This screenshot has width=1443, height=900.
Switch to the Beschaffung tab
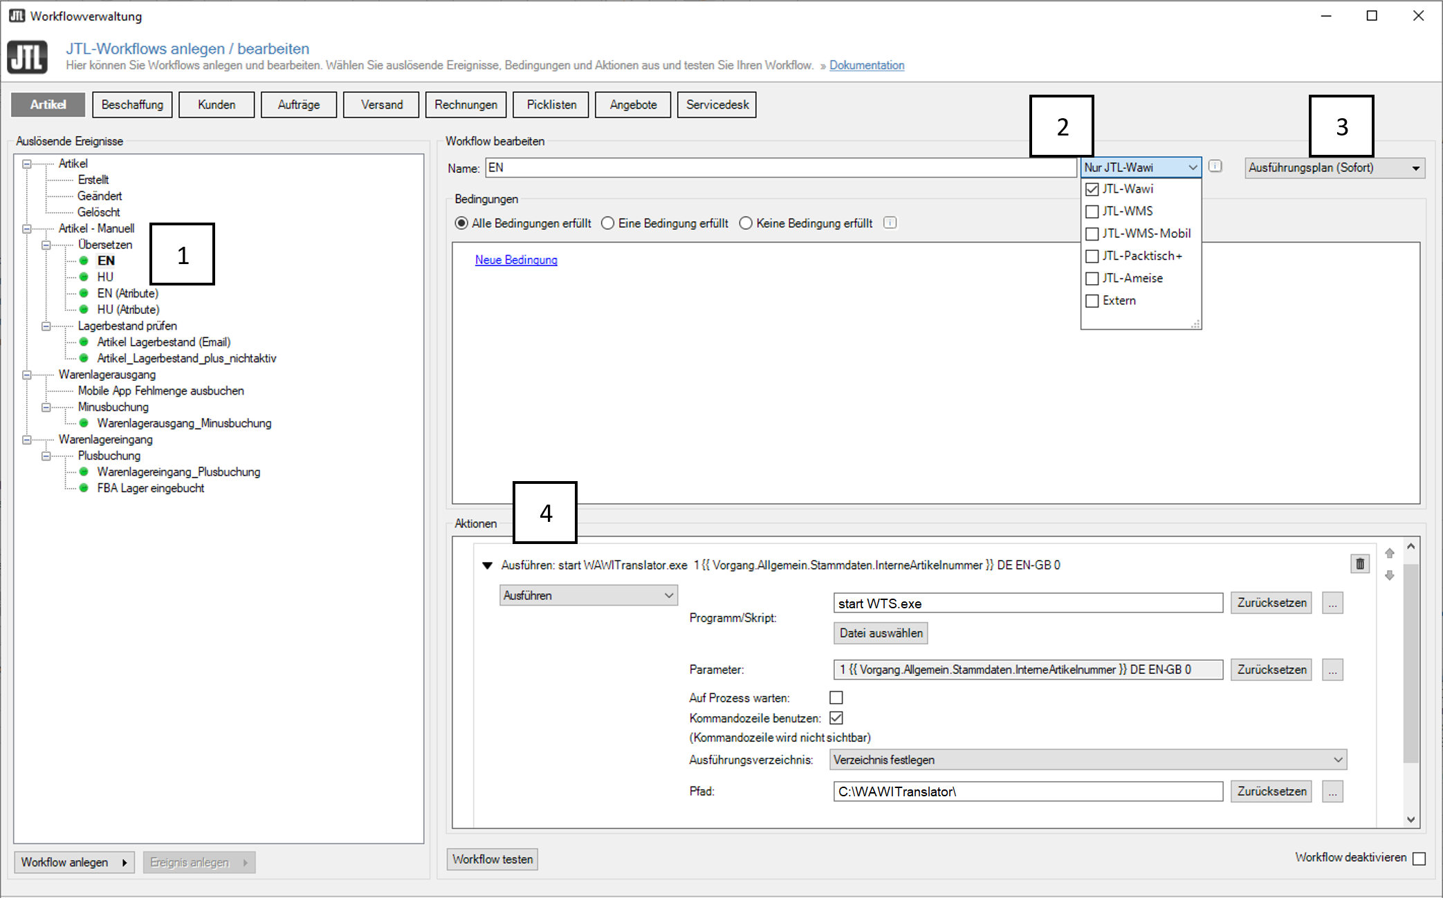click(x=132, y=104)
